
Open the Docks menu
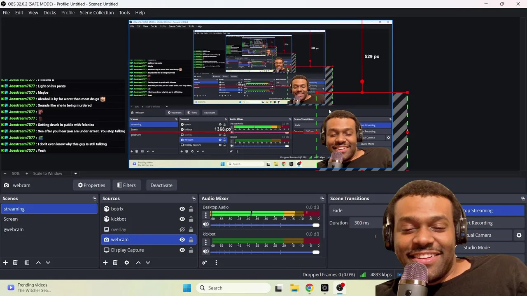click(x=50, y=12)
